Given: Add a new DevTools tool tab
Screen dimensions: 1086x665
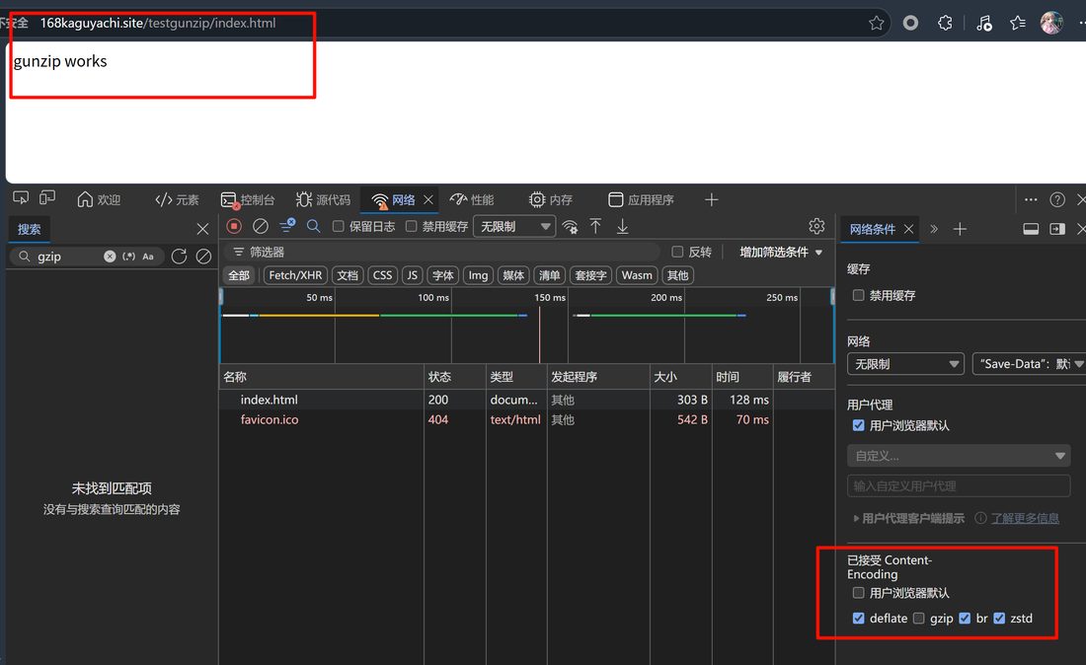Looking at the screenshot, I should (711, 200).
